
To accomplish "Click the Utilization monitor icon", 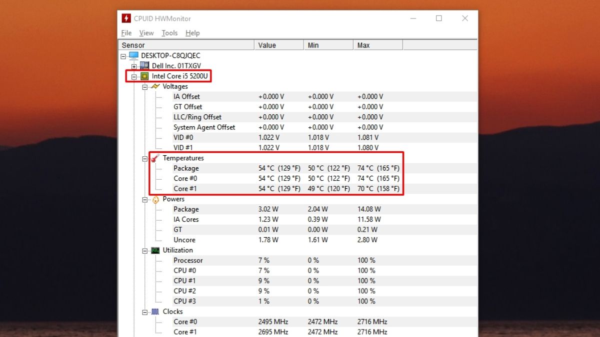I will pyautogui.click(x=155, y=250).
